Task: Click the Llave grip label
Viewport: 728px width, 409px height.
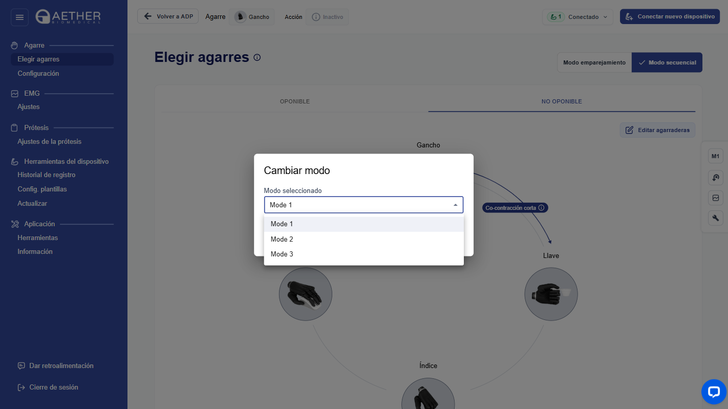Action: 551,255
